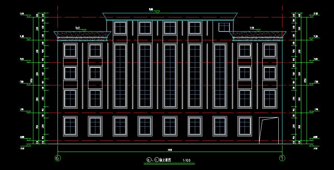This screenshot has height=170, width=334.
Task: Select the leftmost ground floor window
Action: [x=70, y=126]
